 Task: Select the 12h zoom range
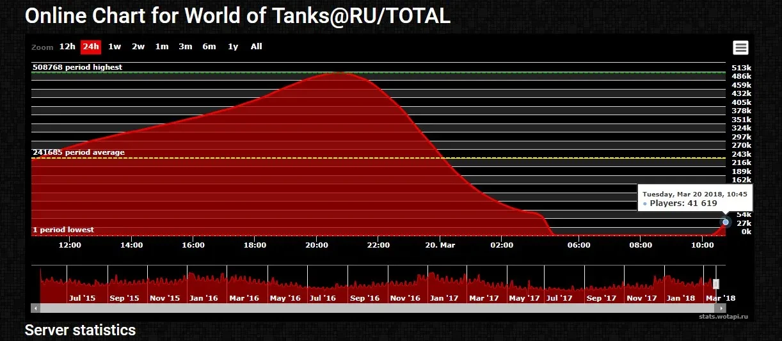(67, 47)
